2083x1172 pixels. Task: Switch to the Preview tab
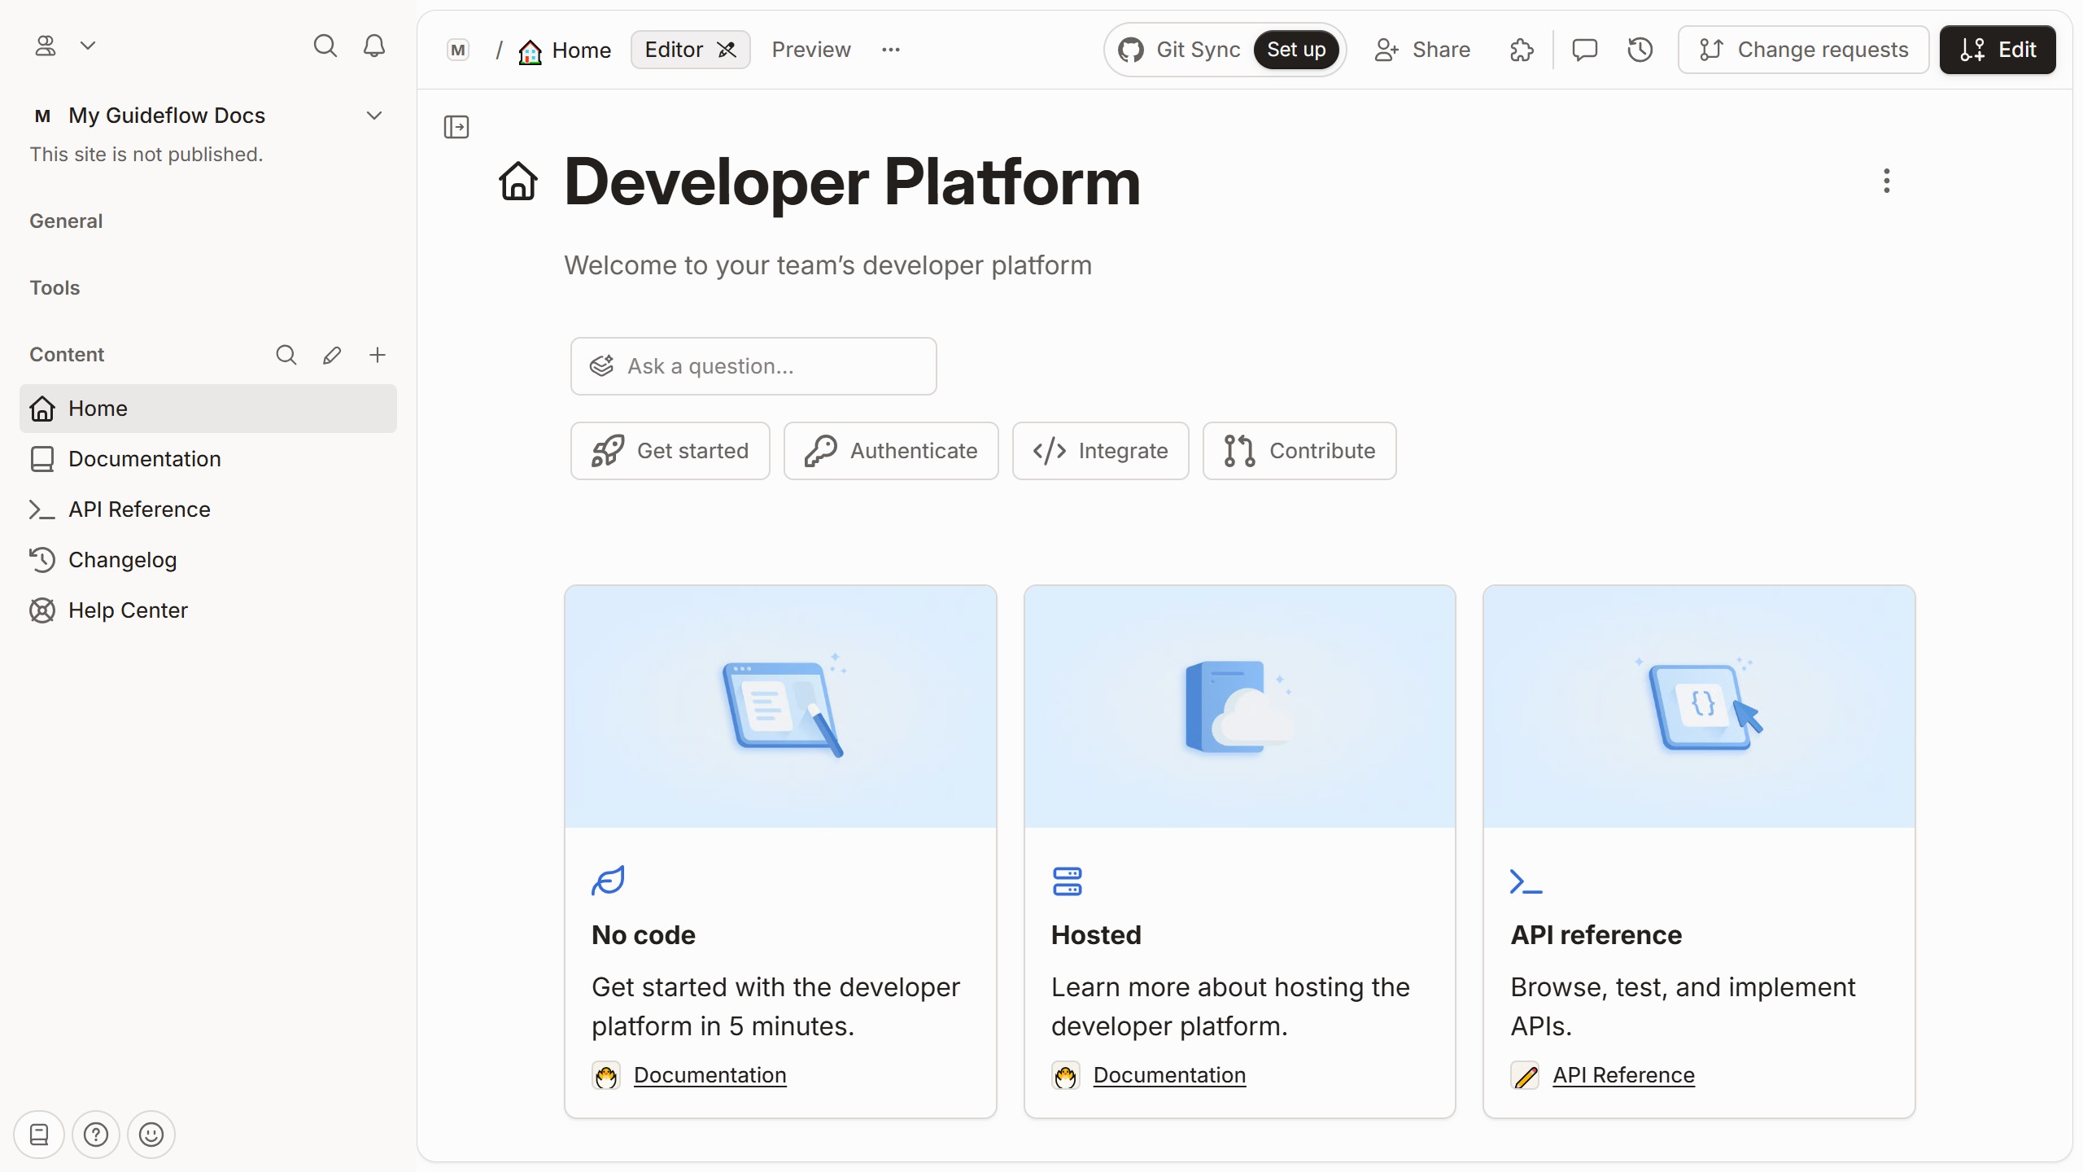[811, 50]
